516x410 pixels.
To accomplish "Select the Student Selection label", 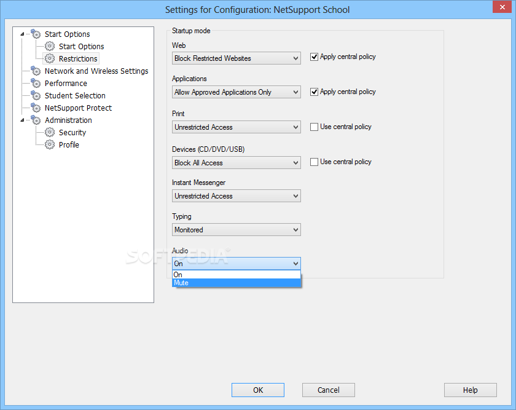I will (x=75, y=95).
